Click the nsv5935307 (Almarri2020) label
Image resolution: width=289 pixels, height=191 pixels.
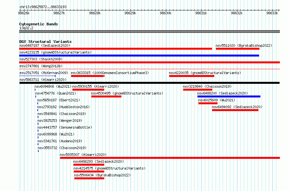[x=83, y=155]
